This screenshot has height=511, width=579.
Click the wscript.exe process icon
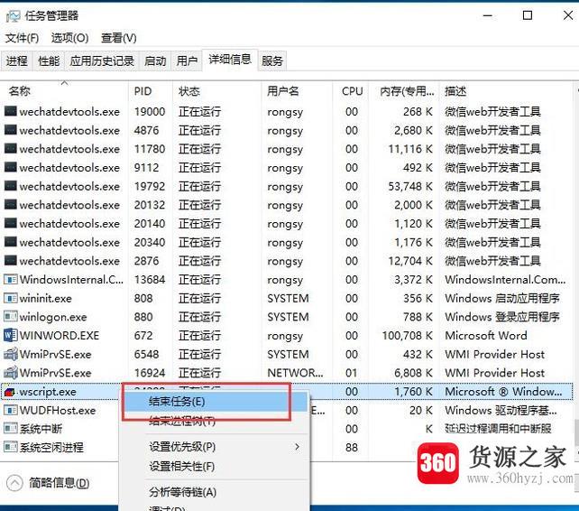(x=10, y=392)
